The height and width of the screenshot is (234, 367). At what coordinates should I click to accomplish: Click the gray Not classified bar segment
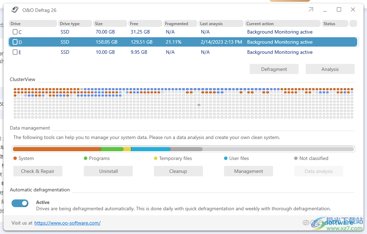tap(186, 149)
